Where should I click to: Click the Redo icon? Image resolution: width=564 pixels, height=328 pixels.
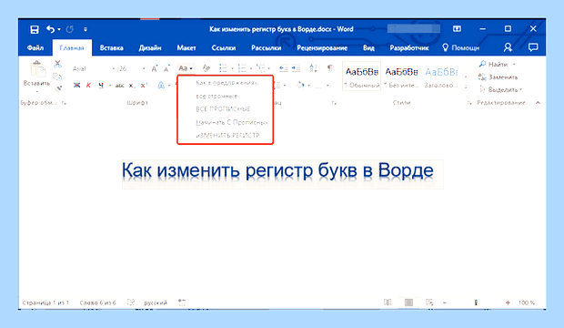coord(70,29)
